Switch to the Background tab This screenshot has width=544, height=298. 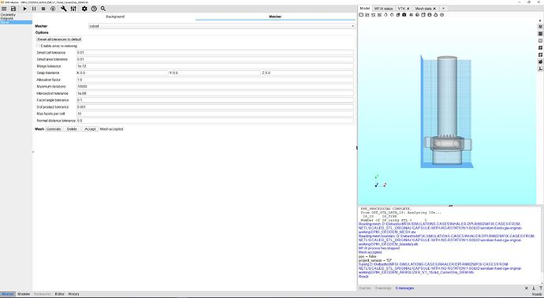coord(115,17)
